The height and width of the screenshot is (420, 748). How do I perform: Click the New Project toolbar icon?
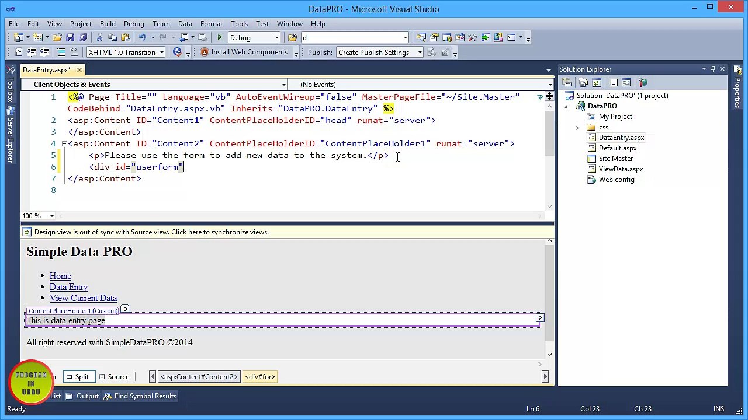[x=19, y=37]
